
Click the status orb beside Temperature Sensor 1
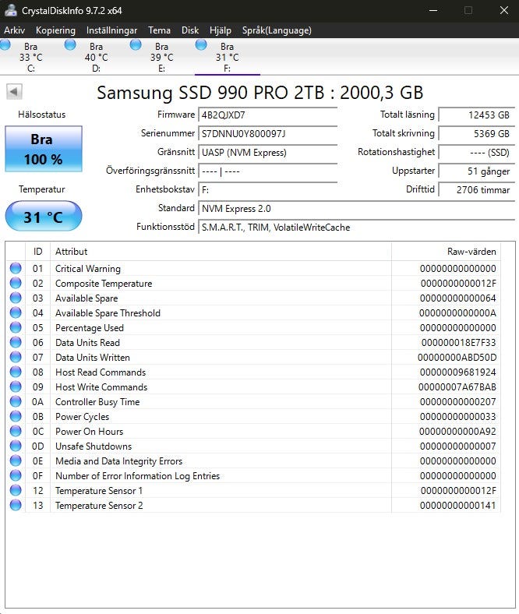[x=16, y=490]
